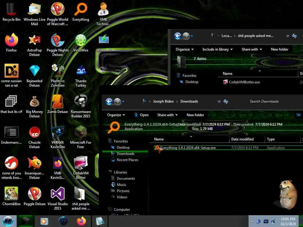Image resolution: width=303 pixels, height=227 pixels.
Task: Select the Zuma Deluxe icon
Action: (x=58, y=104)
